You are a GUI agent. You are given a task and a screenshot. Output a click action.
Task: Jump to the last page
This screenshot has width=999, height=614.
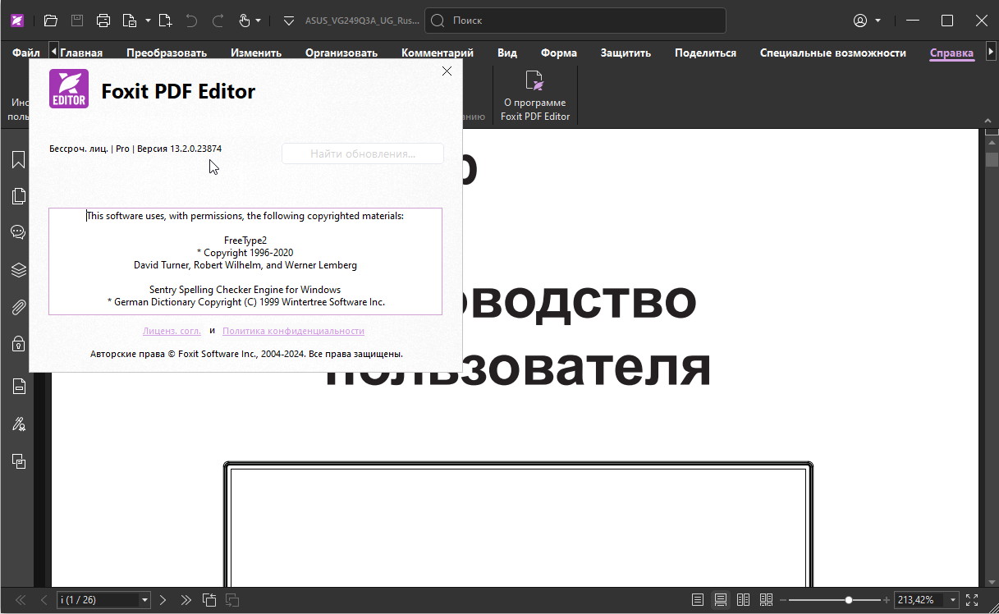[186, 600]
